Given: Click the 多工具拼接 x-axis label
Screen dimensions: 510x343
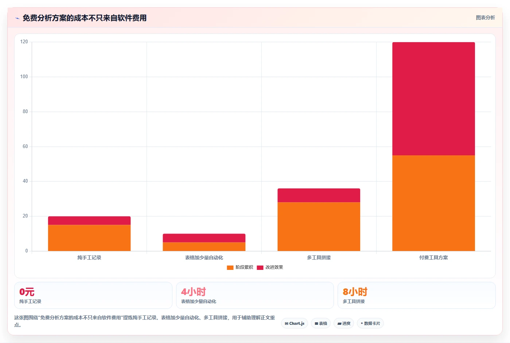Looking at the screenshot, I should [319, 258].
